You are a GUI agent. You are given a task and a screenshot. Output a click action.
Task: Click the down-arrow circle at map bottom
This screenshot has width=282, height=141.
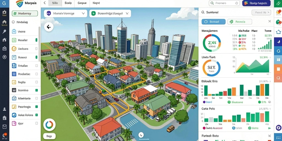tap(141, 134)
